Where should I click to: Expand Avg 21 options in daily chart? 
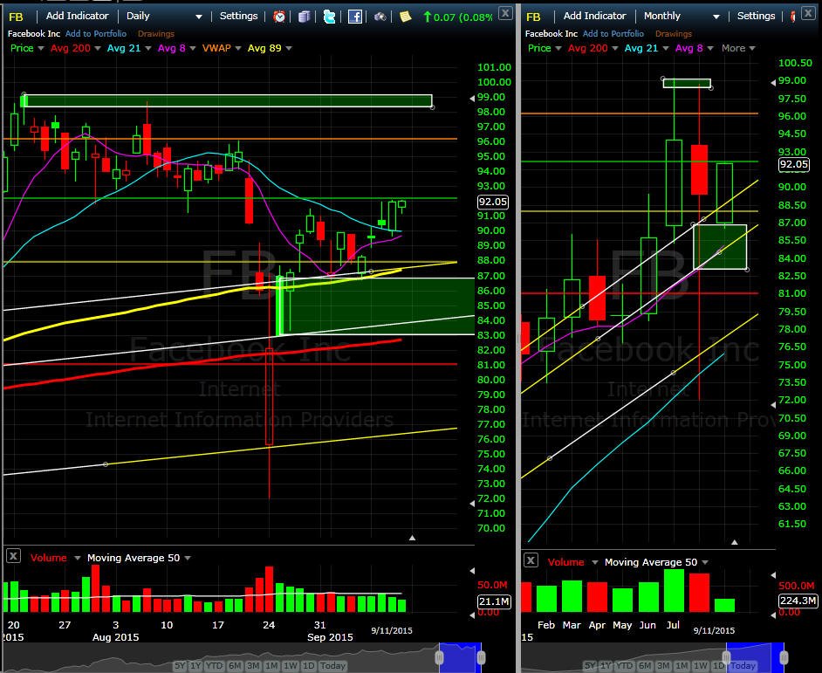click(147, 48)
